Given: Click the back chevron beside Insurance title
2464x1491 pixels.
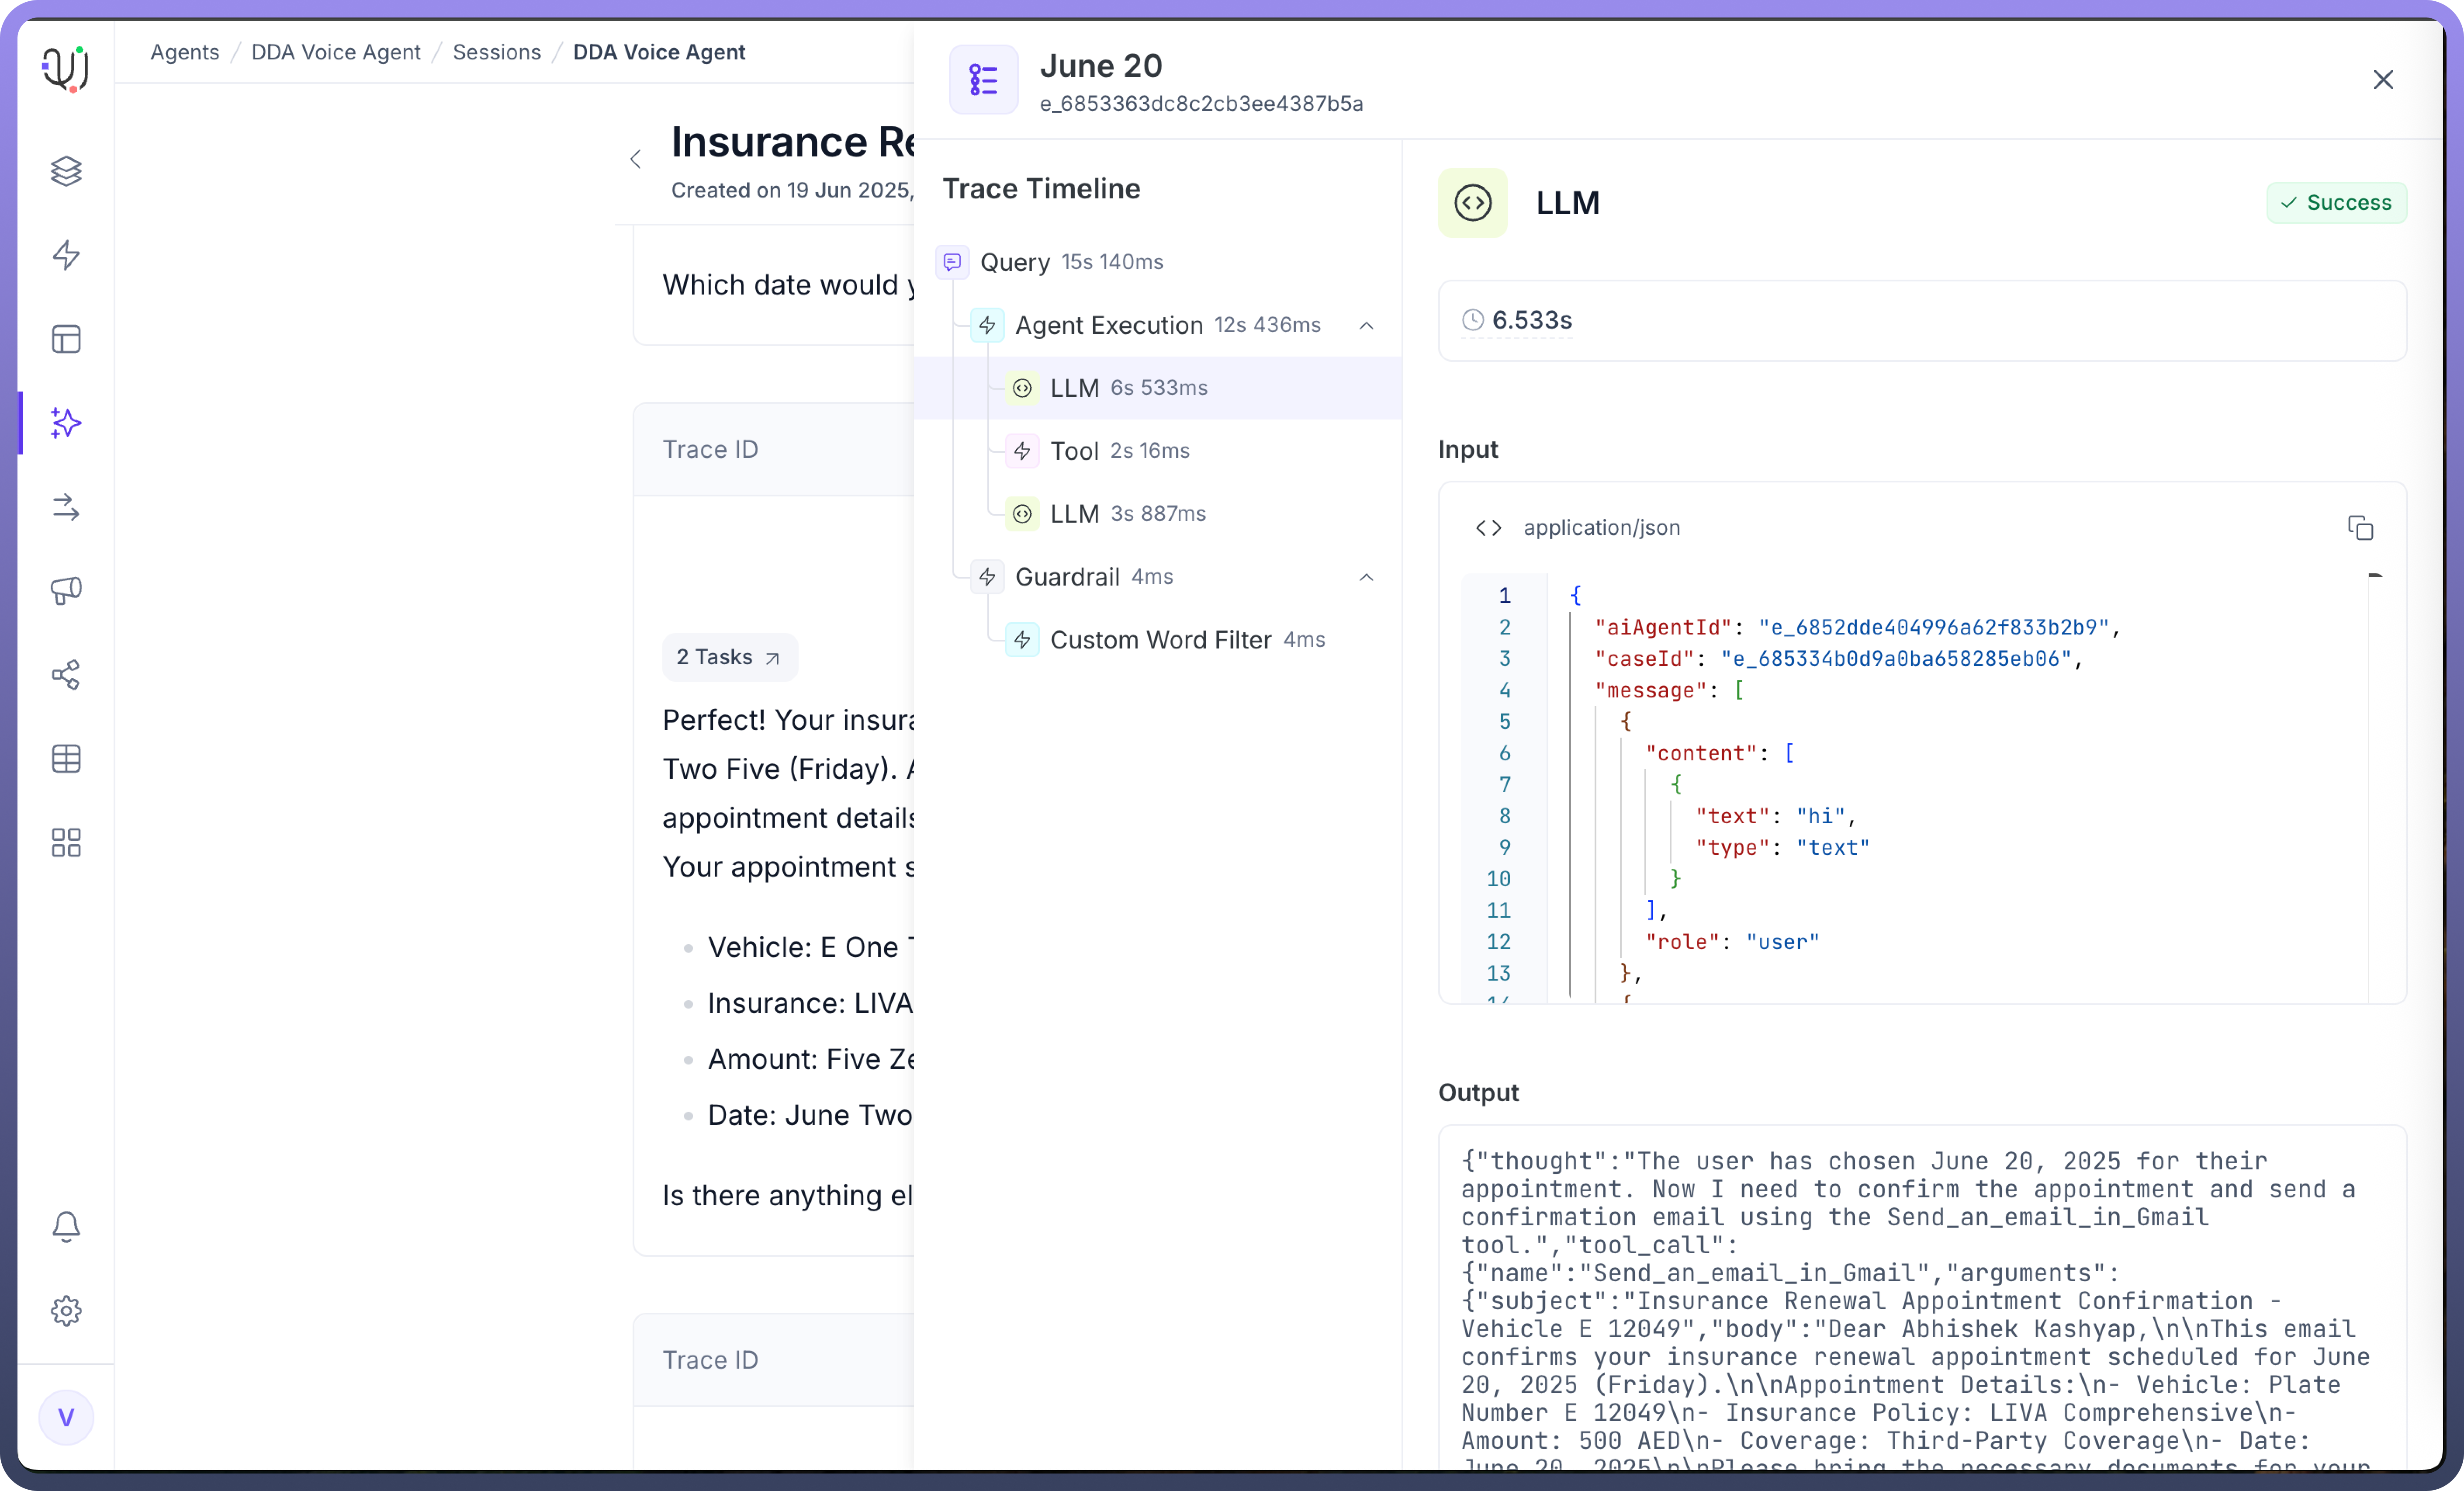Looking at the screenshot, I should [x=635, y=159].
